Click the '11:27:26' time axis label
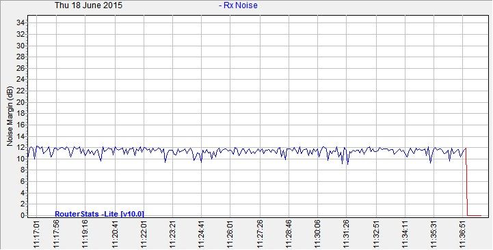 260,234
